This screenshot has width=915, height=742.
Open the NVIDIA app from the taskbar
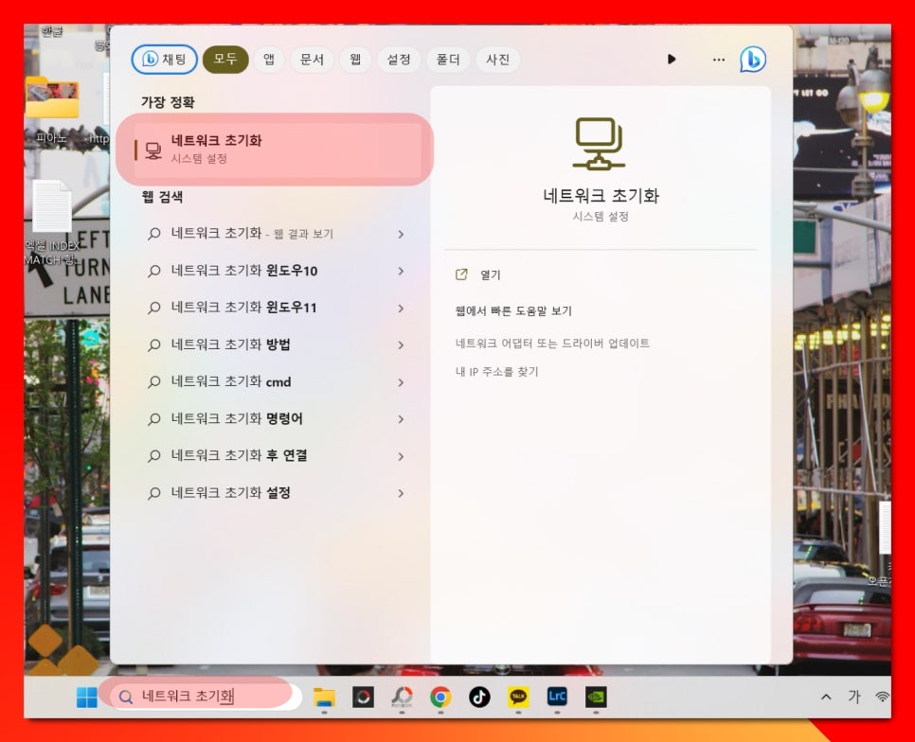[x=596, y=698]
